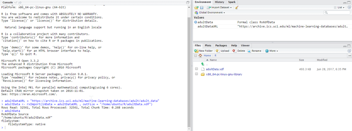Open the List view dropdown

(x=339, y=8)
